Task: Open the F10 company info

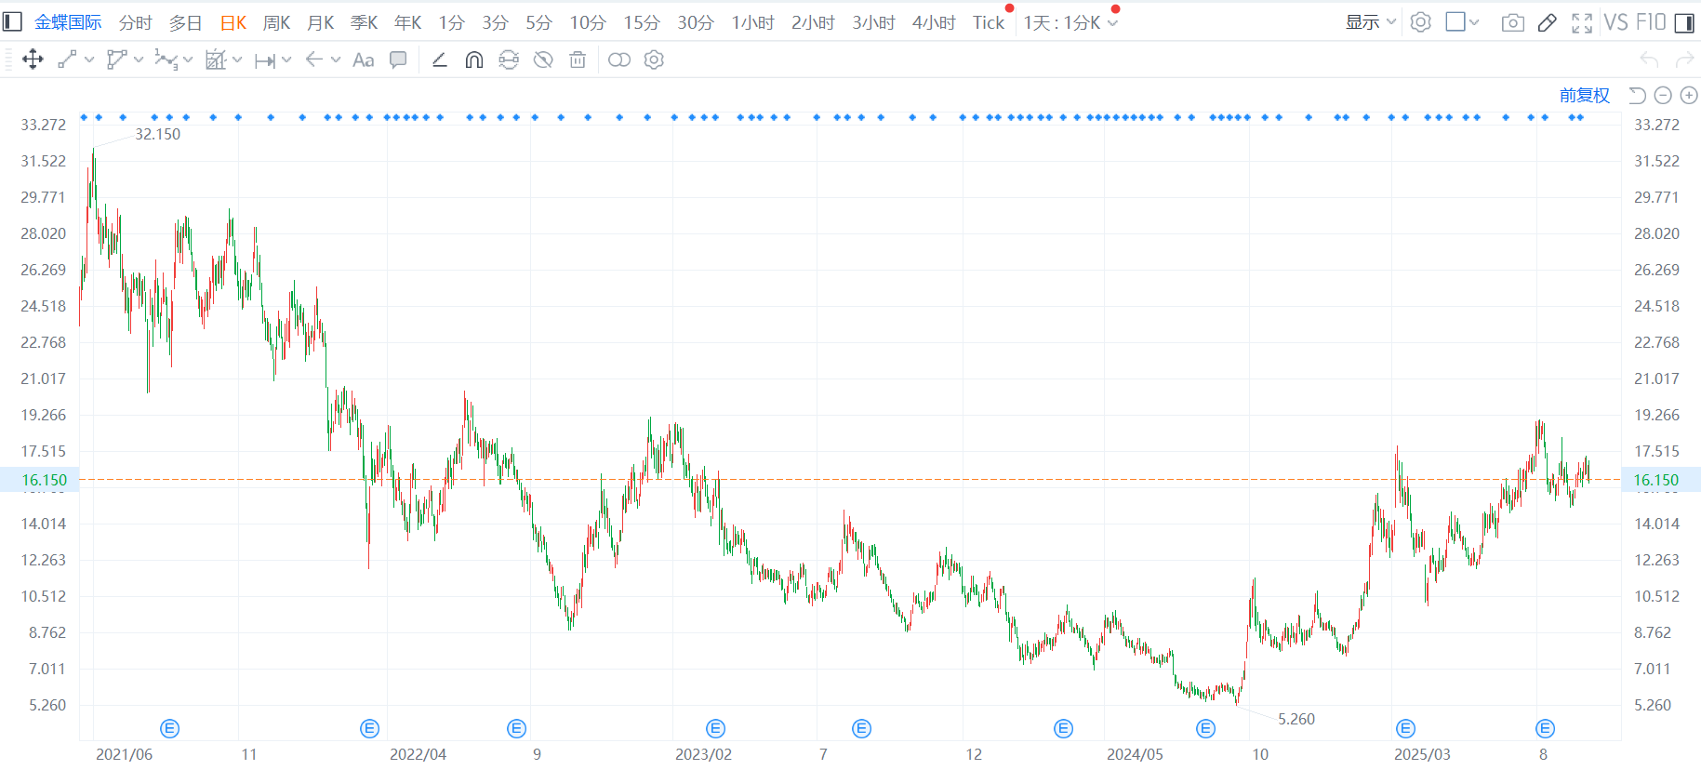Action: pos(1651,22)
